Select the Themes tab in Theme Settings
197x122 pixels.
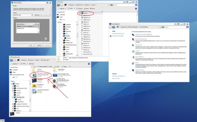[x=15, y=5]
